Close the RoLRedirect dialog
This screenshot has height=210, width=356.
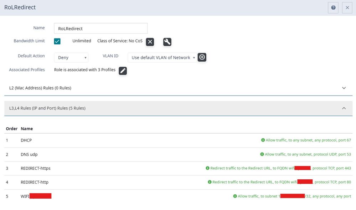point(347,7)
